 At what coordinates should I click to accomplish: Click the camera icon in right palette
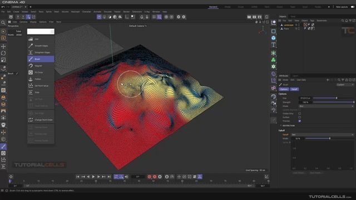(x=273, y=103)
